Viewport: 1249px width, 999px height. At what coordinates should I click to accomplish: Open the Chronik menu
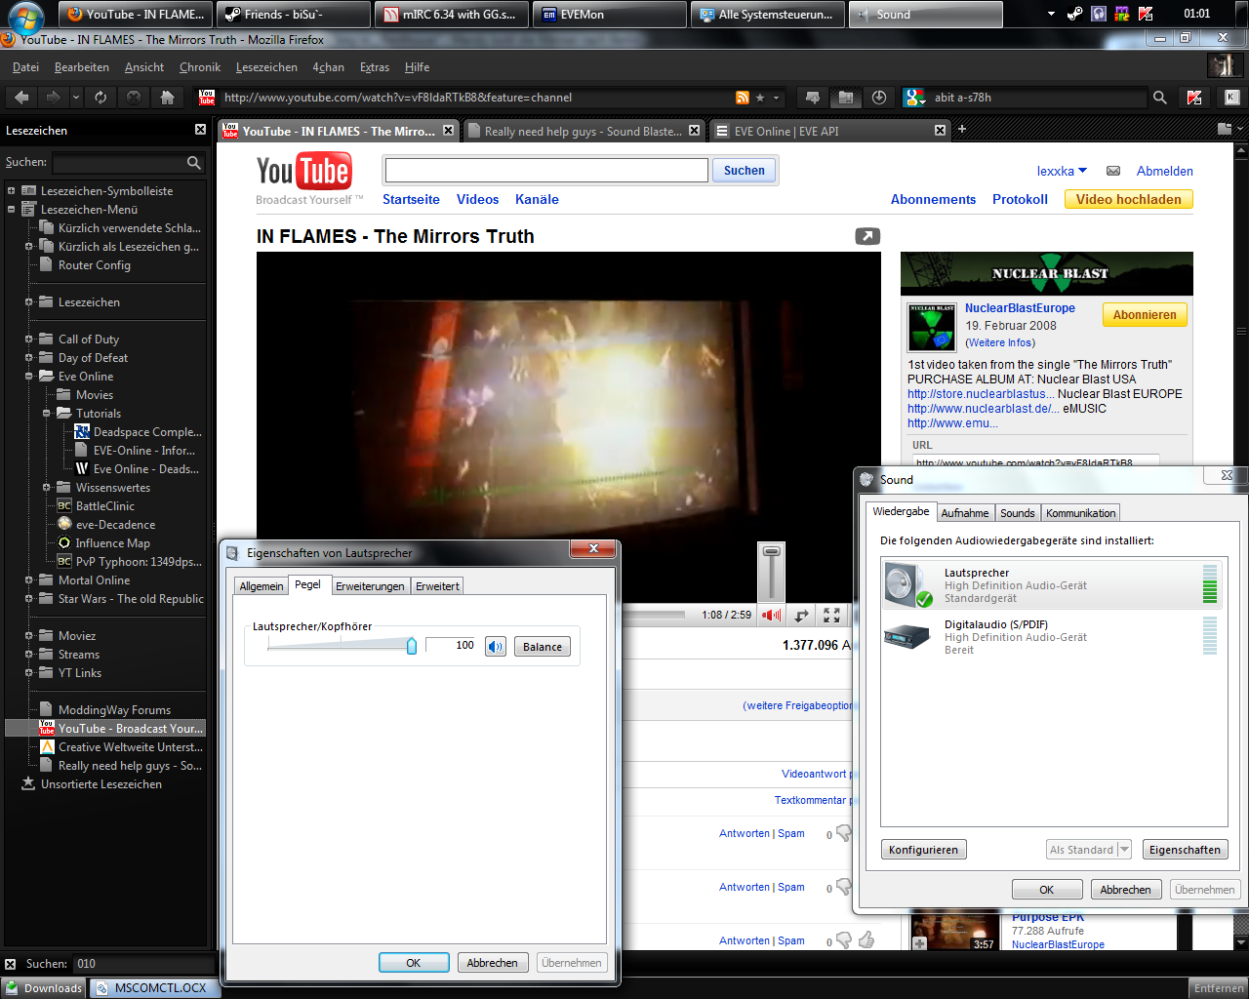200,67
